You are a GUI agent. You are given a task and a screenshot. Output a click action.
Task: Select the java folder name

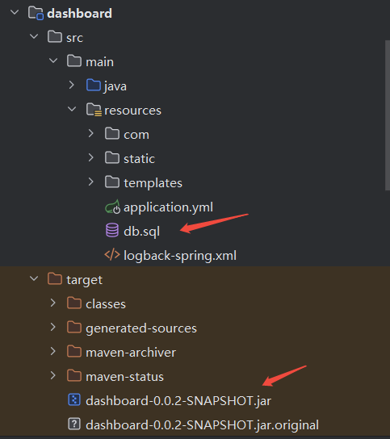point(115,86)
